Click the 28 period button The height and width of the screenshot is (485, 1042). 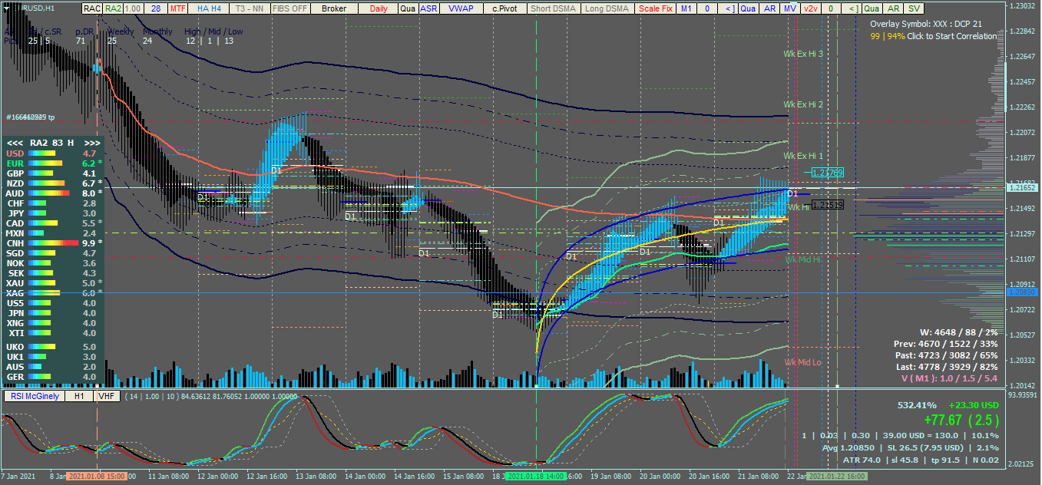156,8
